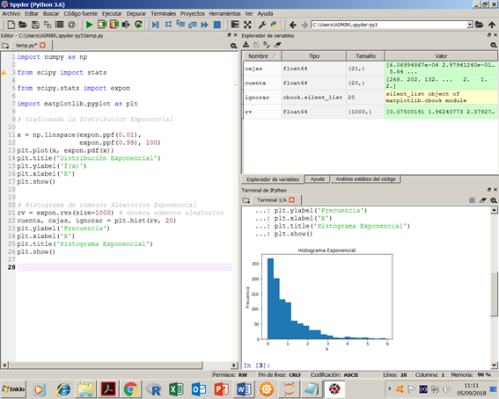The height and width of the screenshot is (399, 499).
Task: Stop debugging with the blue square
Action: [217, 25]
